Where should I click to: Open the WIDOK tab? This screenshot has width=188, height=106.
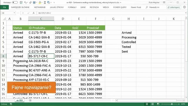pyautogui.click(x=106, y=7)
